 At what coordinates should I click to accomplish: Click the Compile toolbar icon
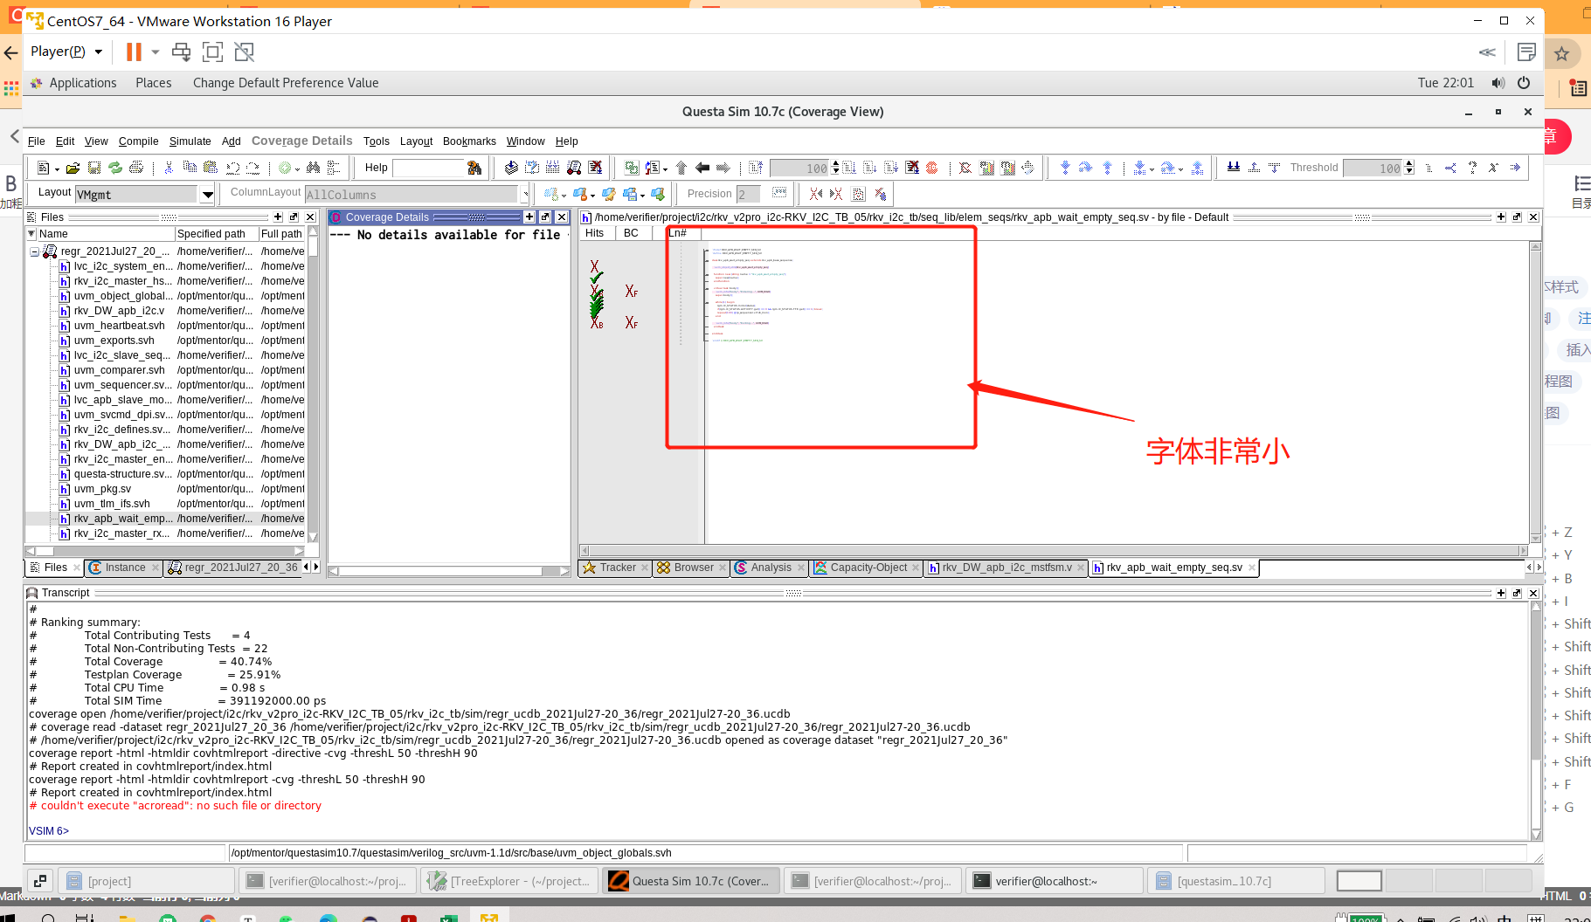[511, 168]
